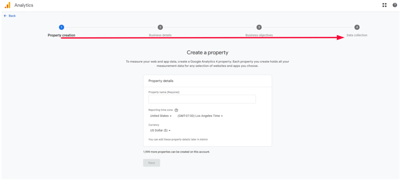Select the Property creation step label
Image resolution: width=400 pixels, height=180 pixels.
(62, 35)
